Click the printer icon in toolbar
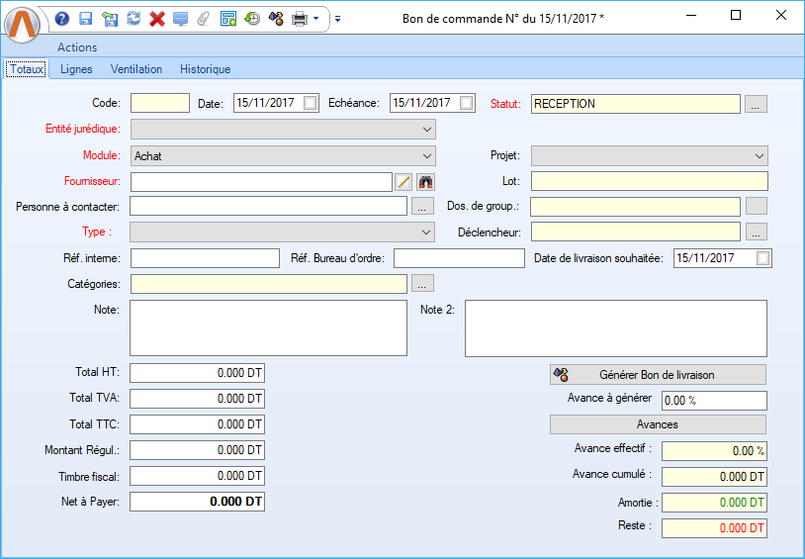This screenshot has width=805, height=559. (x=299, y=18)
